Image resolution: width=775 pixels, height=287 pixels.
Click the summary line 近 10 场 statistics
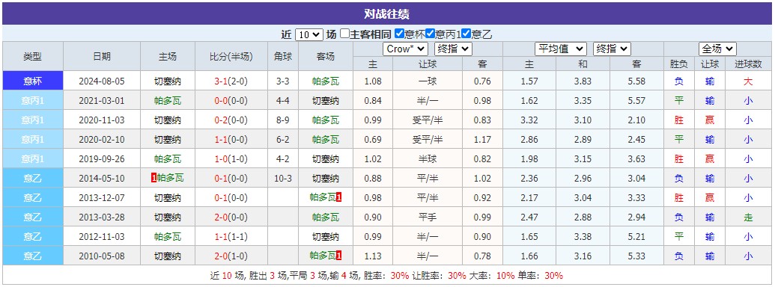click(387, 275)
